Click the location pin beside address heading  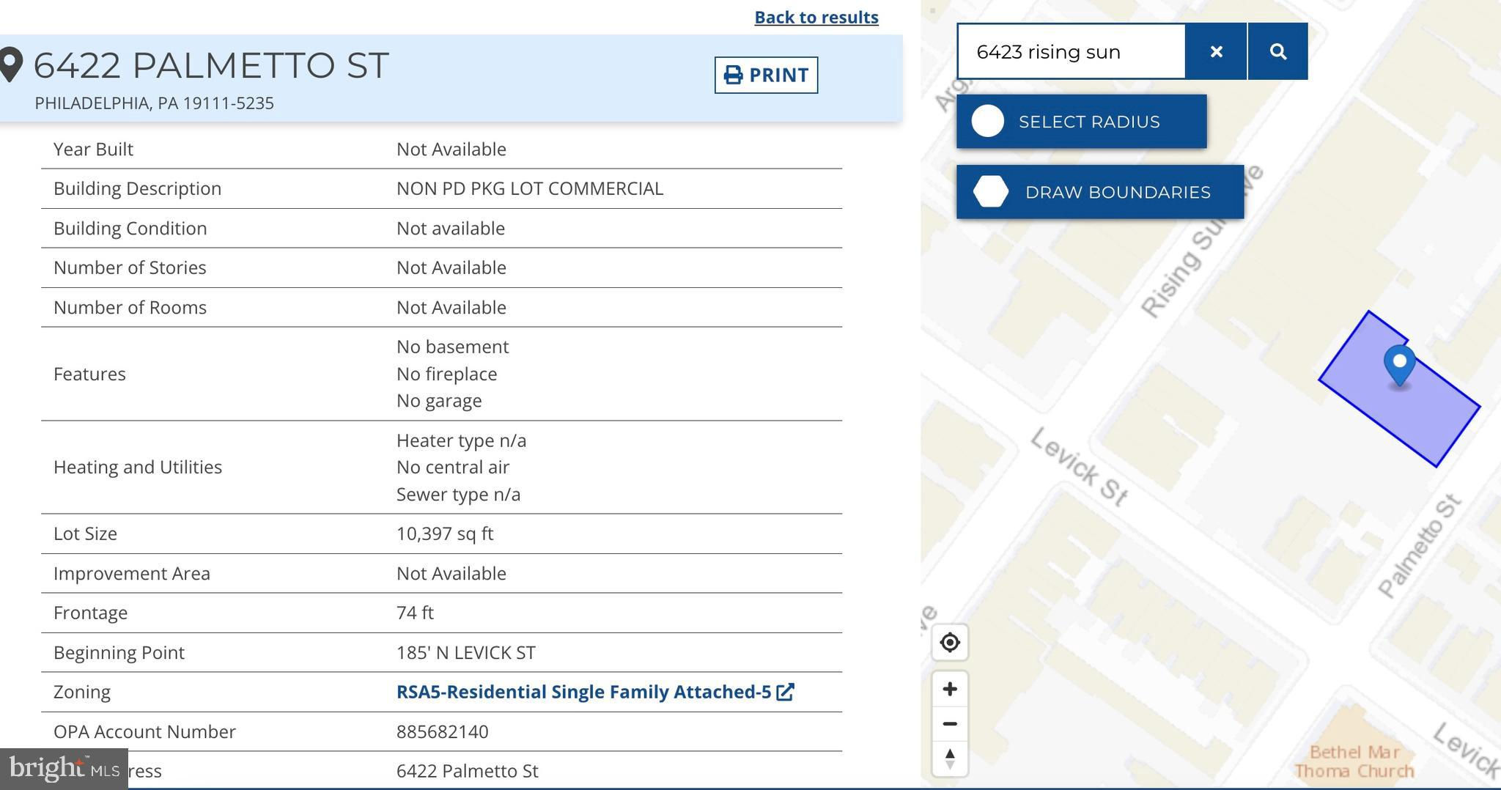(12, 64)
